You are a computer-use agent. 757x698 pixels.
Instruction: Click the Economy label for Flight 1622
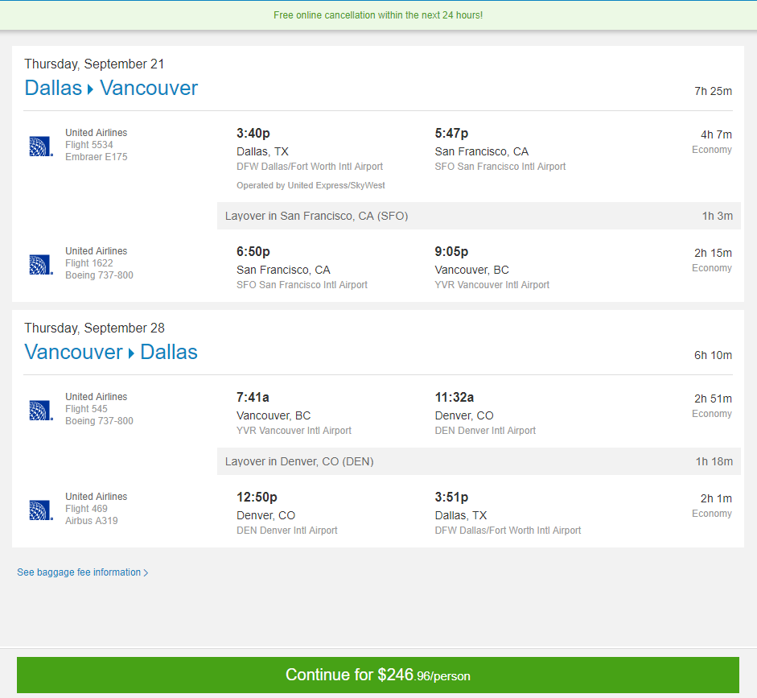[x=711, y=267]
